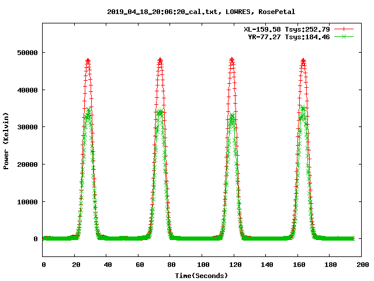This screenshot has width=374, height=281.
Task: Click the x-axis tick label '180'
Action: [331, 265]
